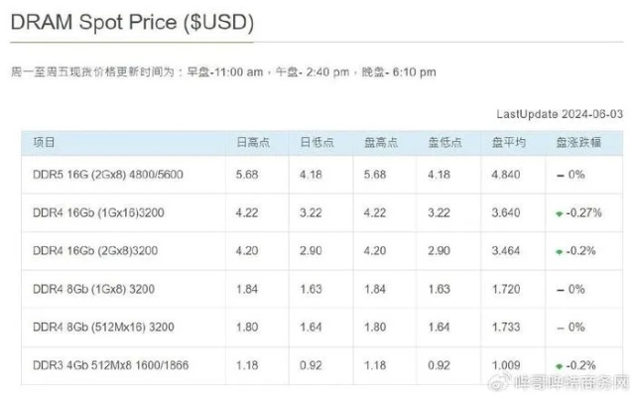Click the 盘高点 column header
Screen dimensions: 635x397
[x=381, y=142]
